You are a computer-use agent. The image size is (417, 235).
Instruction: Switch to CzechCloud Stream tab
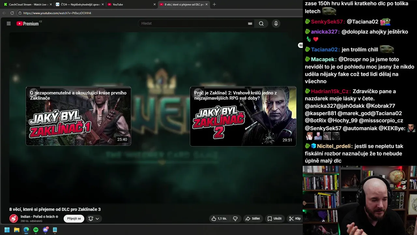(27, 5)
